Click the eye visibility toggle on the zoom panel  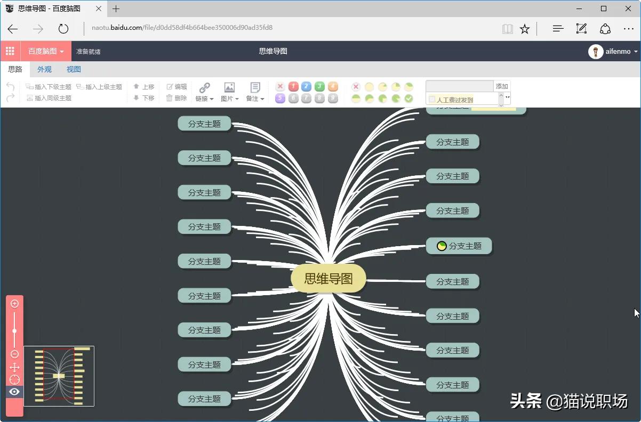click(x=14, y=392)
